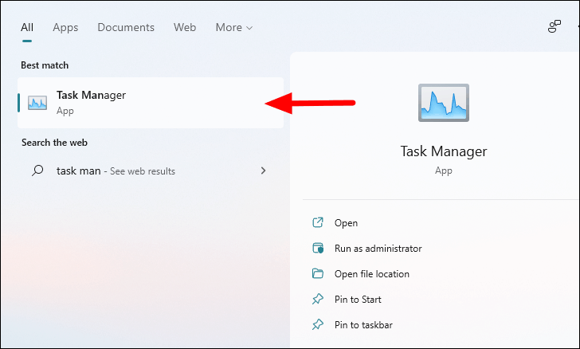Screen dimensions: 580x349
Task: Click the Run as administrator shield icon
Action: coord(318,248)
